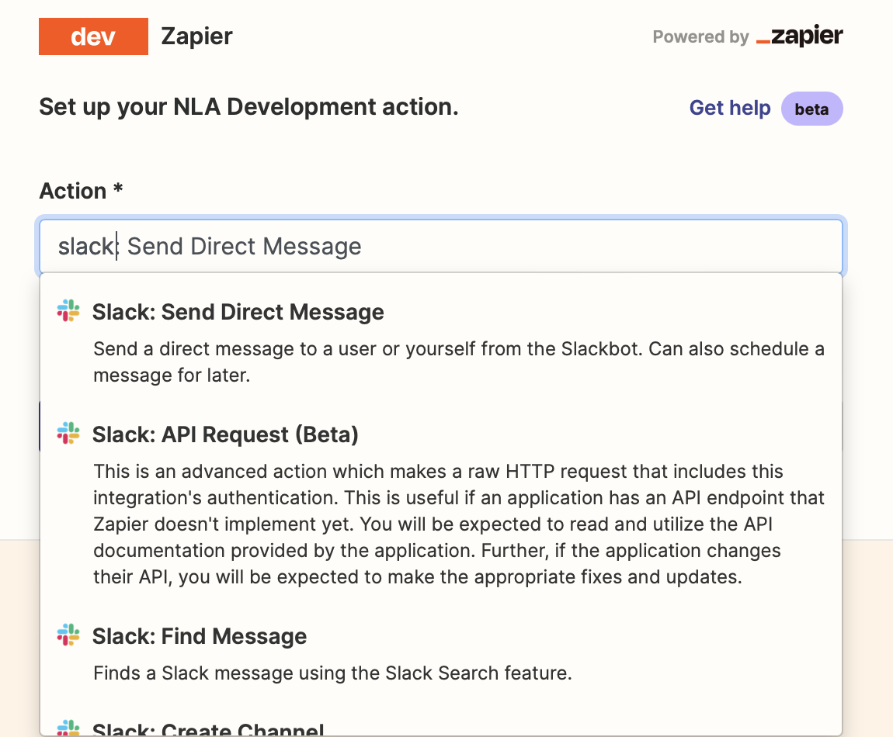The width and height of the screenshot is (893, 737).
Task: Click the beta badge
Action: click(x=811, y=109)
